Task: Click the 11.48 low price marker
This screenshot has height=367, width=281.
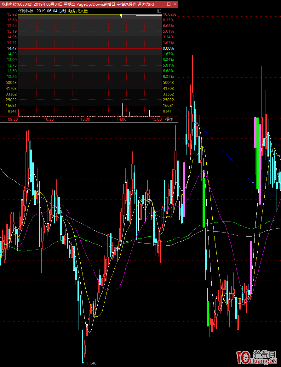Action: click(91, 363)
